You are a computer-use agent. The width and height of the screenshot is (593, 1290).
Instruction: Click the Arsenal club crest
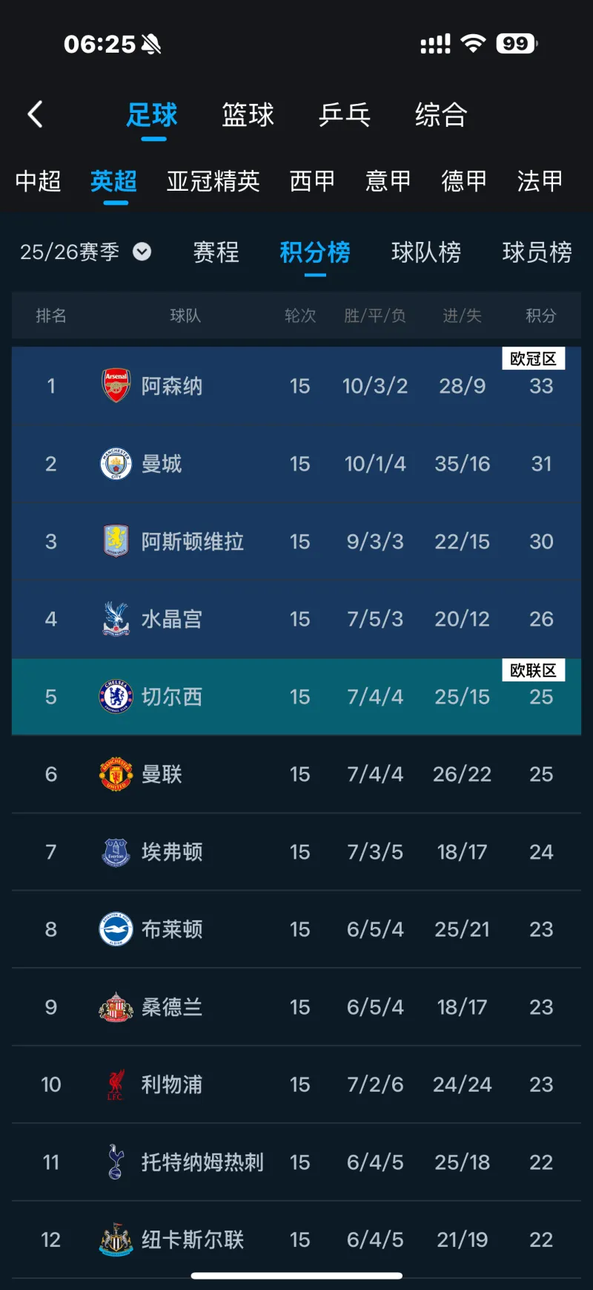click(x=116, y=386)
